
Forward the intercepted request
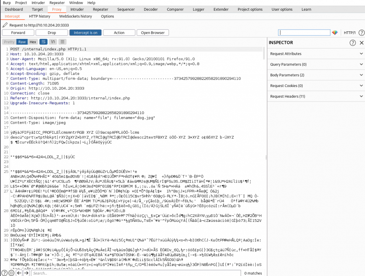tap(18, 33)
